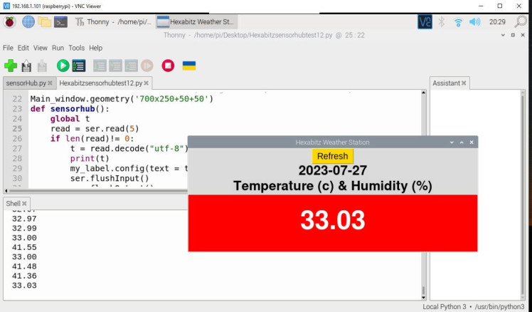The image size is (532, 312).
Task: Click the editor vertical scrollbar up arrow
Action: 423,93
